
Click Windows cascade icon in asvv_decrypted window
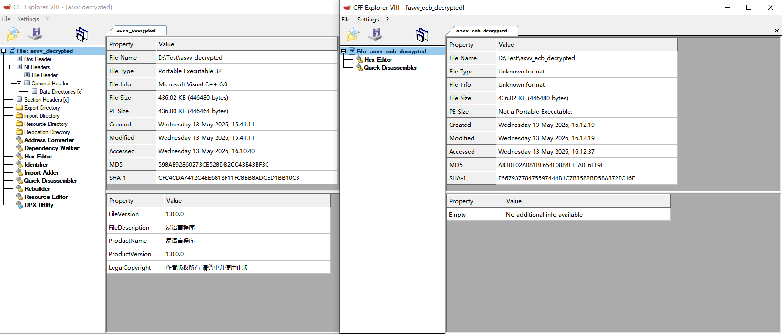tap(82, 34)
